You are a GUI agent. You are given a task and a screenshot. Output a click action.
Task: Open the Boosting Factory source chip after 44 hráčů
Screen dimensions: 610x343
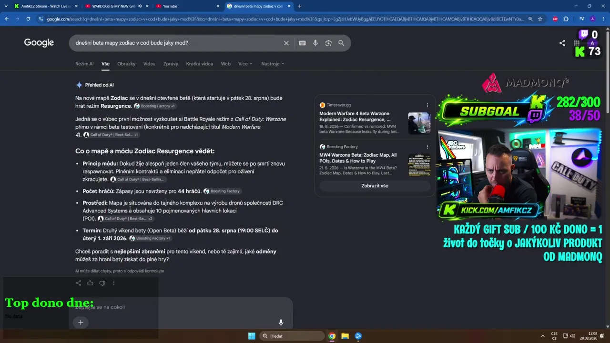point(222,191)
